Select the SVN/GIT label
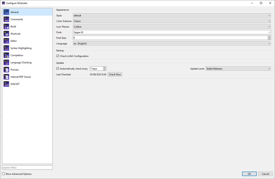Image resolution: width=275 pixels, height=179 pixels. click(15, 84)
